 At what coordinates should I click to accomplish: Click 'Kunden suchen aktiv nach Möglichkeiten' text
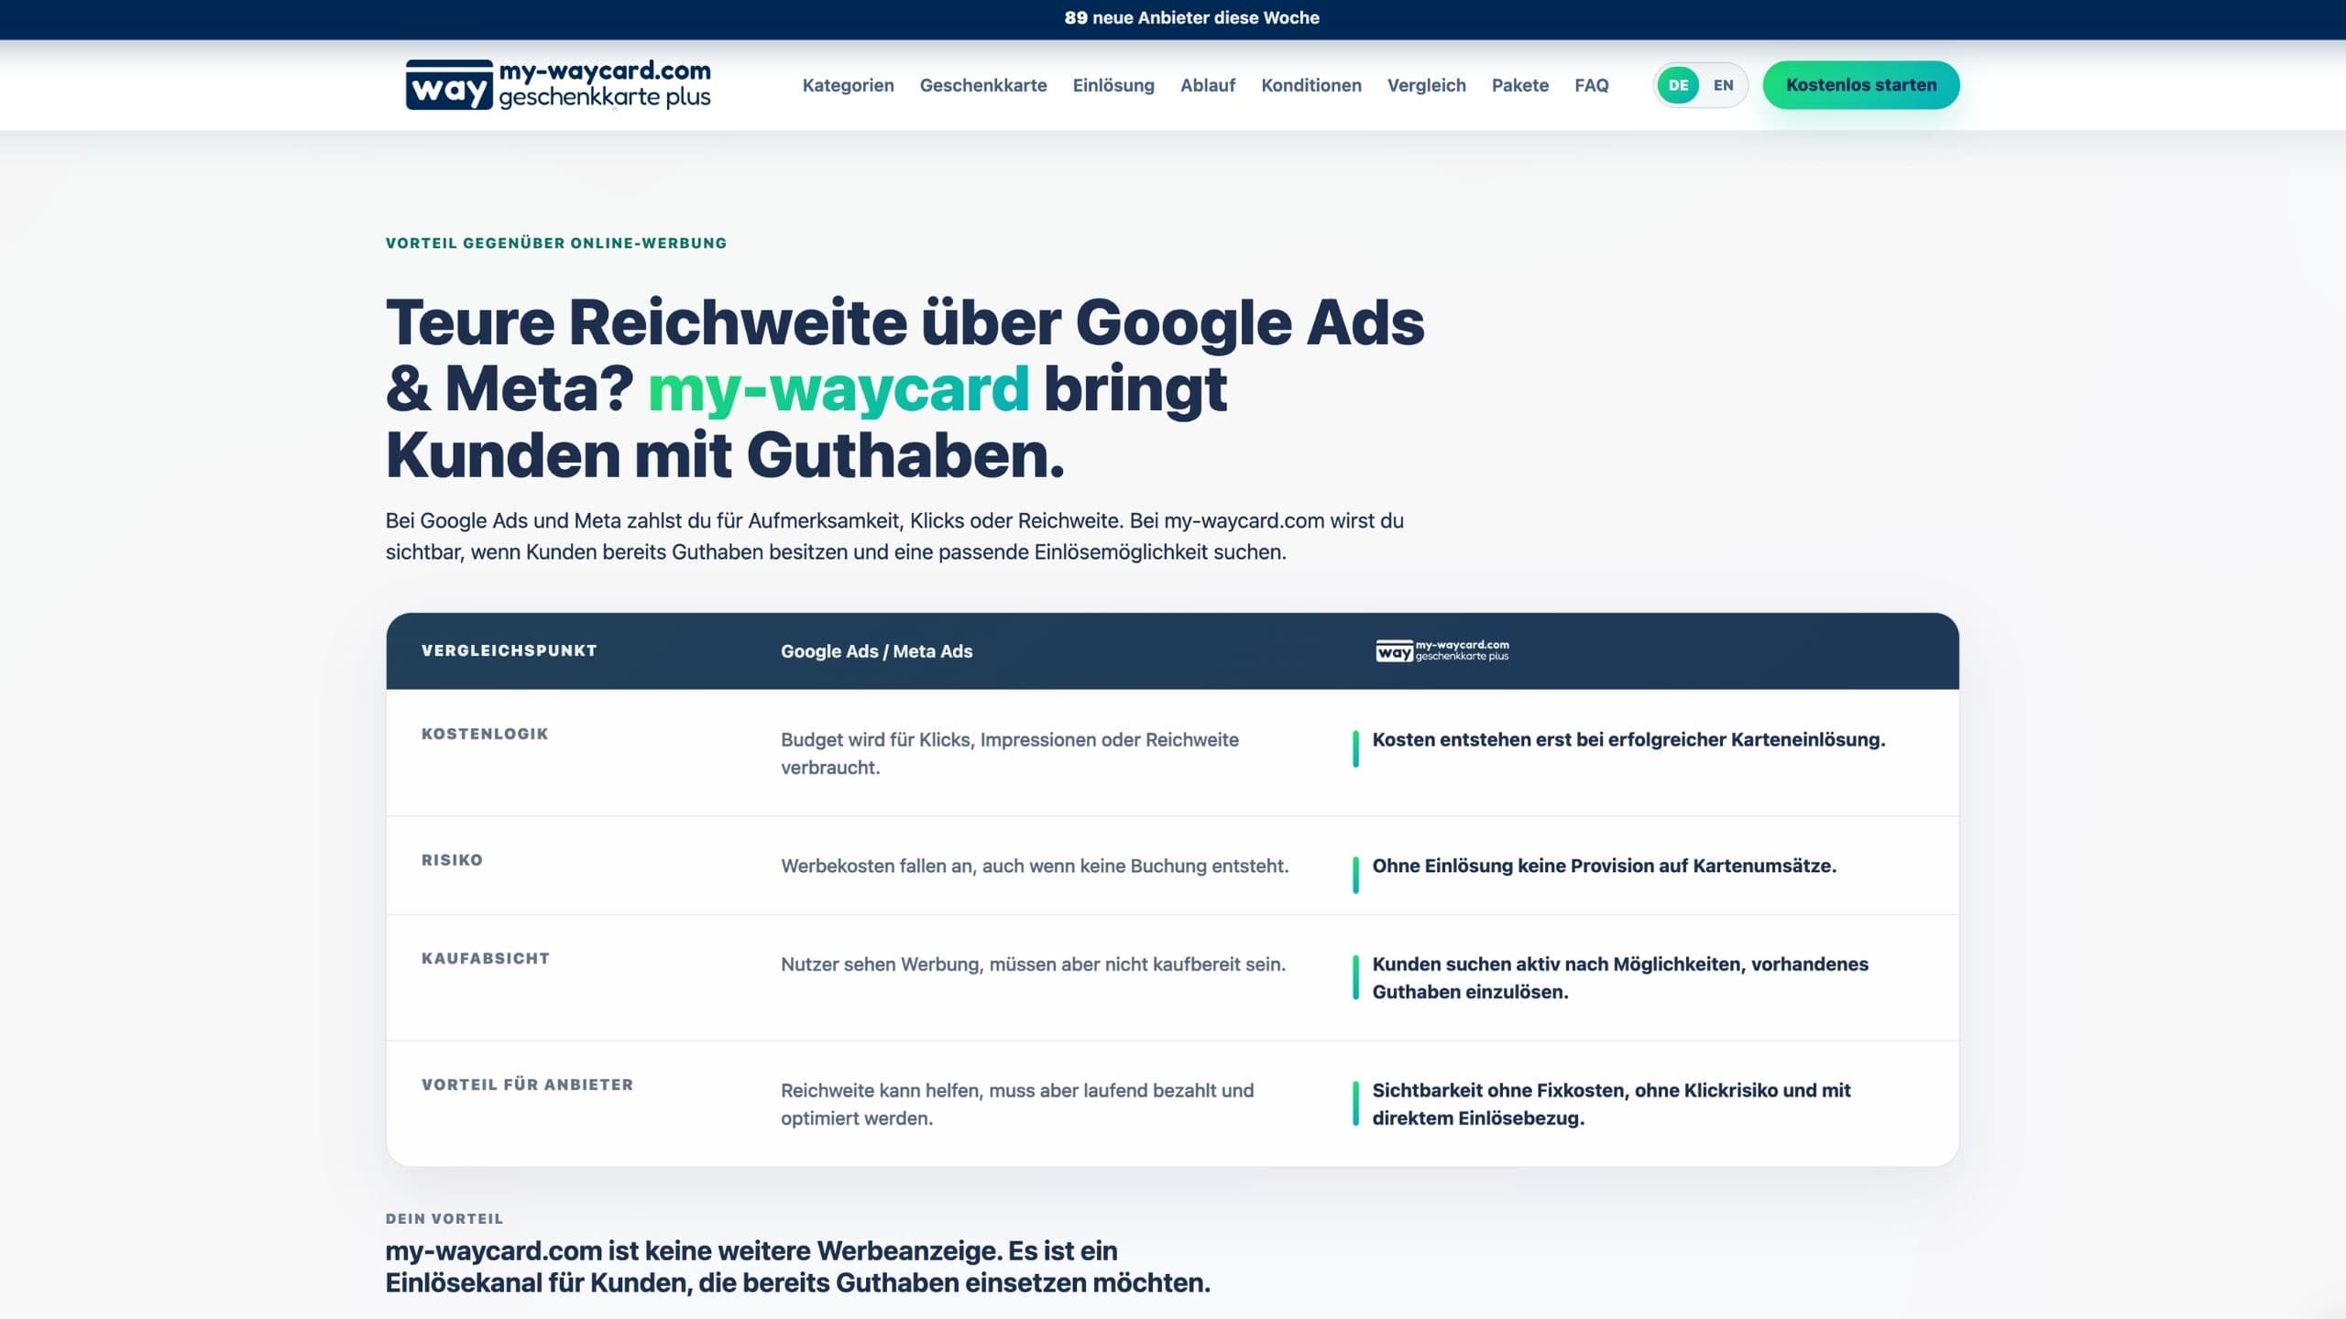pos(1620,977)
